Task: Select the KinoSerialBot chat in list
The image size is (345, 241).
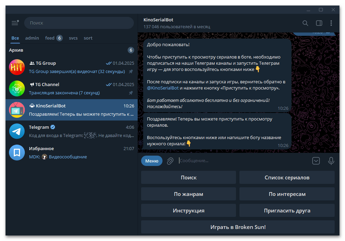Action: tap(71, 110)
